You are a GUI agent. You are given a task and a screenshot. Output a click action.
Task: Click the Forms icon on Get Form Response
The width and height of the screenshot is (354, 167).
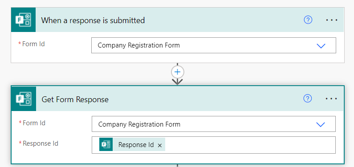click(x=24, y=99)
